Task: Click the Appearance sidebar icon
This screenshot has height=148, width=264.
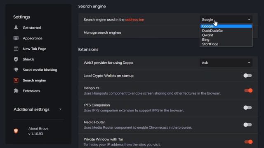Action: click(16, 38)
